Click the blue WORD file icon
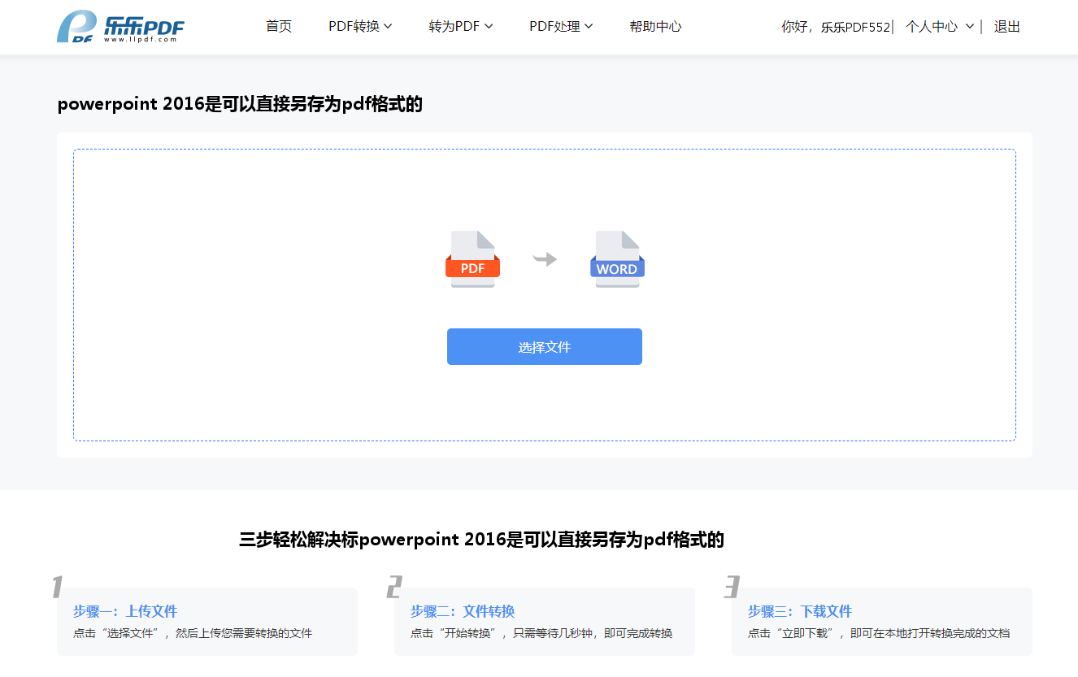1078x677 pixels. click(x=617, y=259)
